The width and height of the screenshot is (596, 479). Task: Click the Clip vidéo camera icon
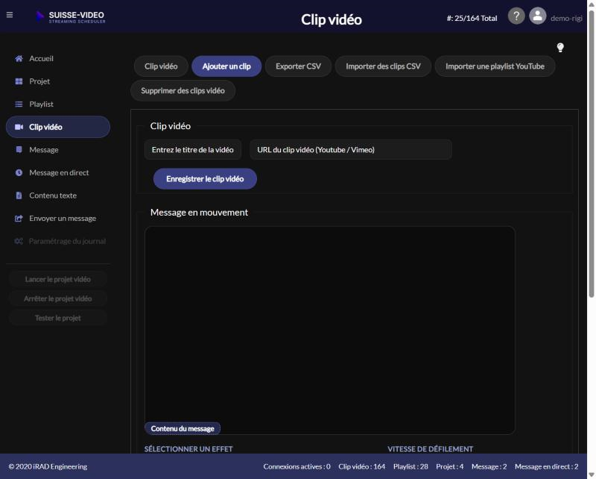click(x=19, y=127)
